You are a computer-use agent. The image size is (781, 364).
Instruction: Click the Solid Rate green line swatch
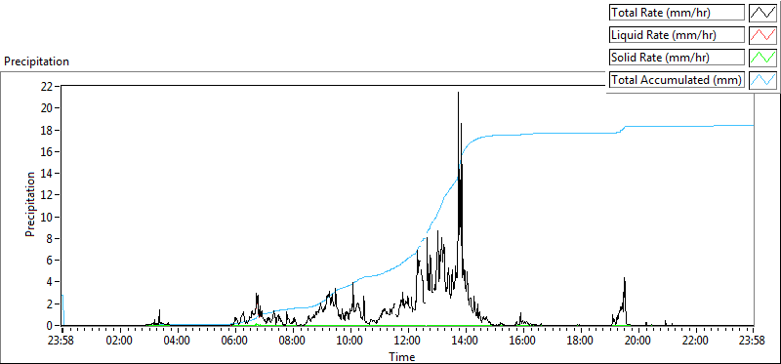(762, 58)
